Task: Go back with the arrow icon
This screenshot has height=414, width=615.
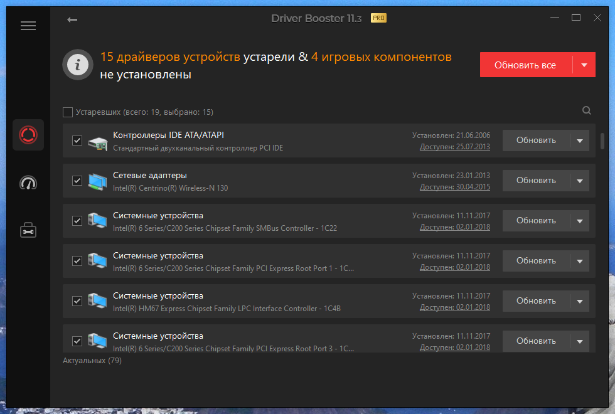Action: point(72,19)
